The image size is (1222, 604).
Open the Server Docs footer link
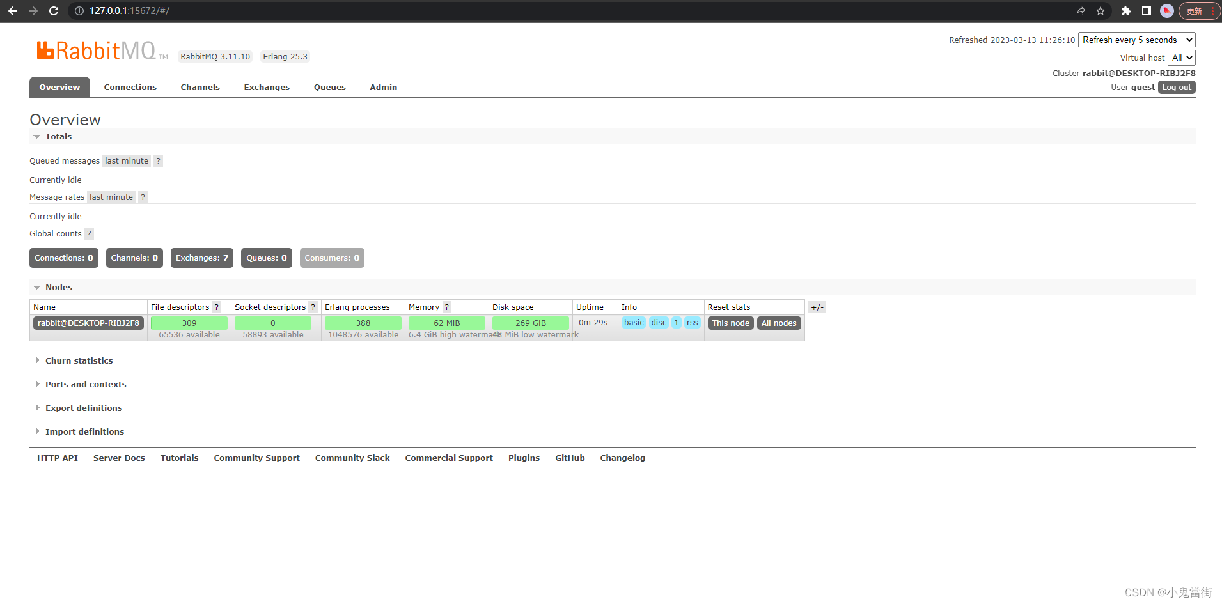point(119,458)
